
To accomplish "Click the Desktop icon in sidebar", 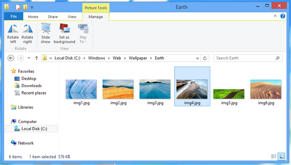I will pos(17,79).
